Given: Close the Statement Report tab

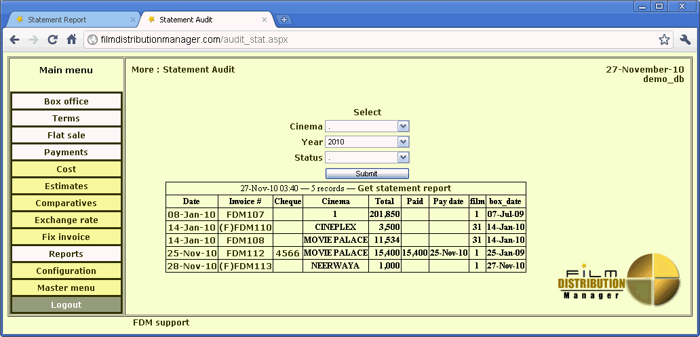Looking at the screenshot, I should [x=132, y=20].
